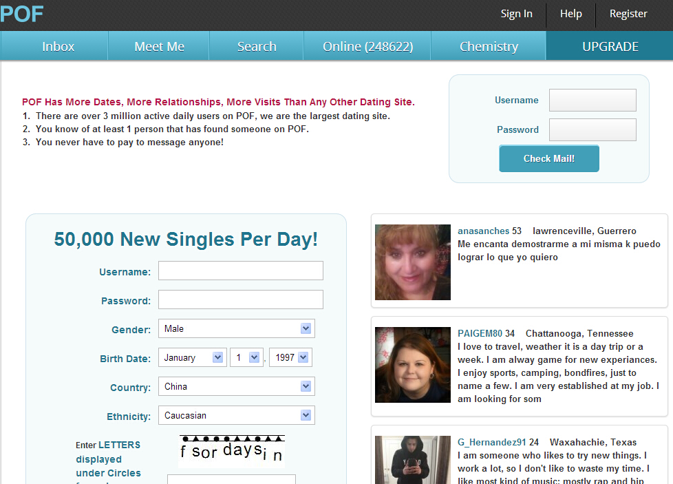Click the text 'lawrenceville, Guerrero'
The width and height of the screenshot is (673, 484).
[x=585, y=231]
